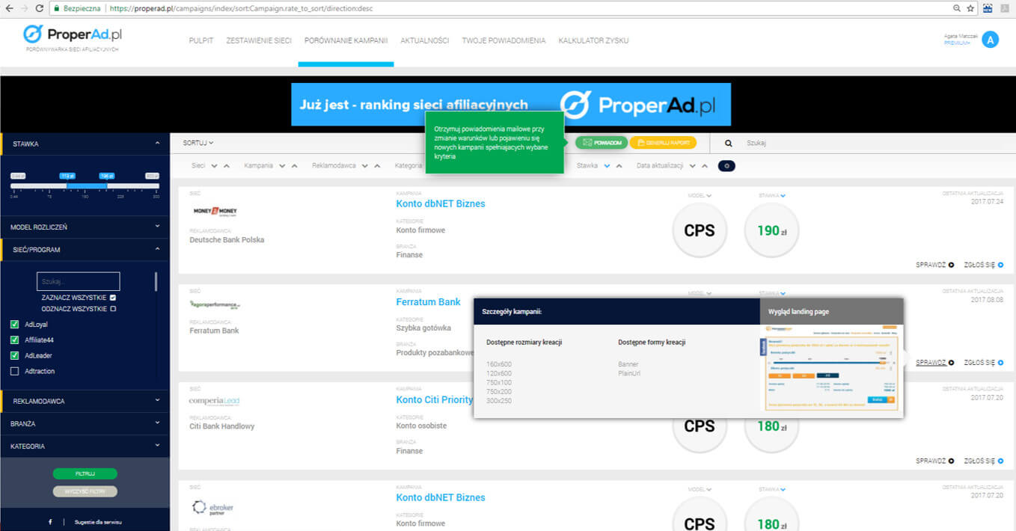Click the search magnifier icon above results
The image size is (1016, 531).
pos(729,143)
